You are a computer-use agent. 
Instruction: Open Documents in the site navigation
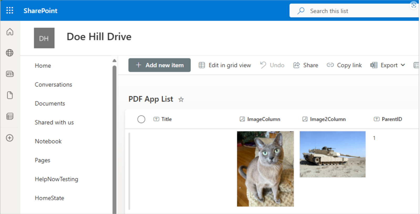point(50,104)
